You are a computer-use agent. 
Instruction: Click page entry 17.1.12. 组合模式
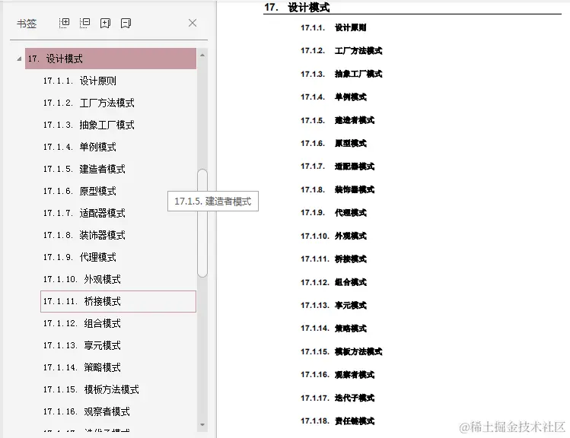coord(333,282)
